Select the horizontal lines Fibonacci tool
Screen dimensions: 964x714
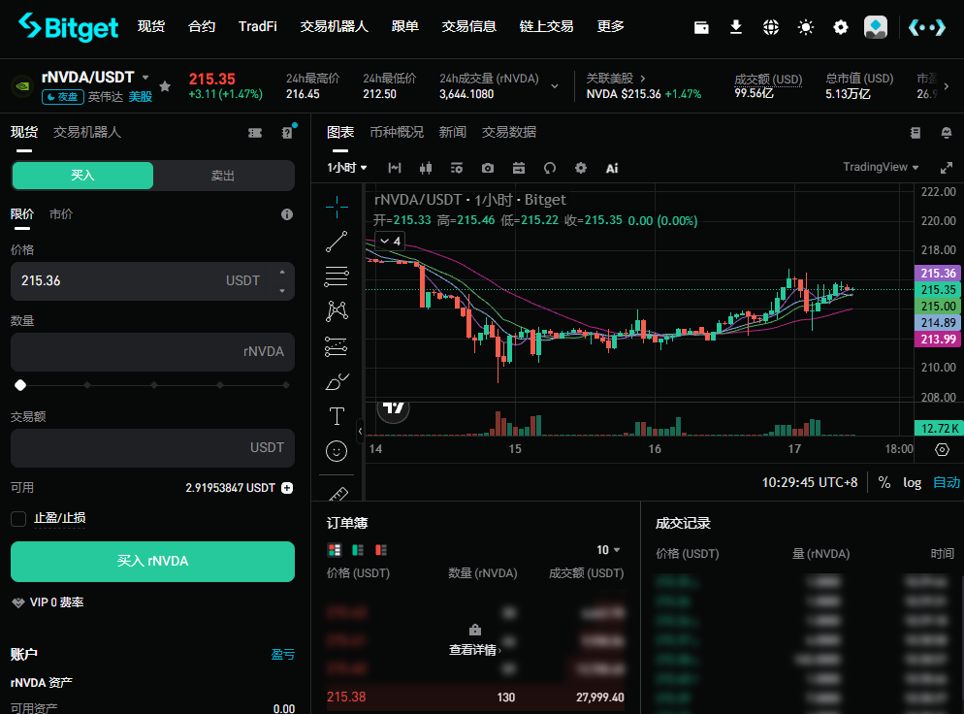pyautogui.click(x=337, y=276)
